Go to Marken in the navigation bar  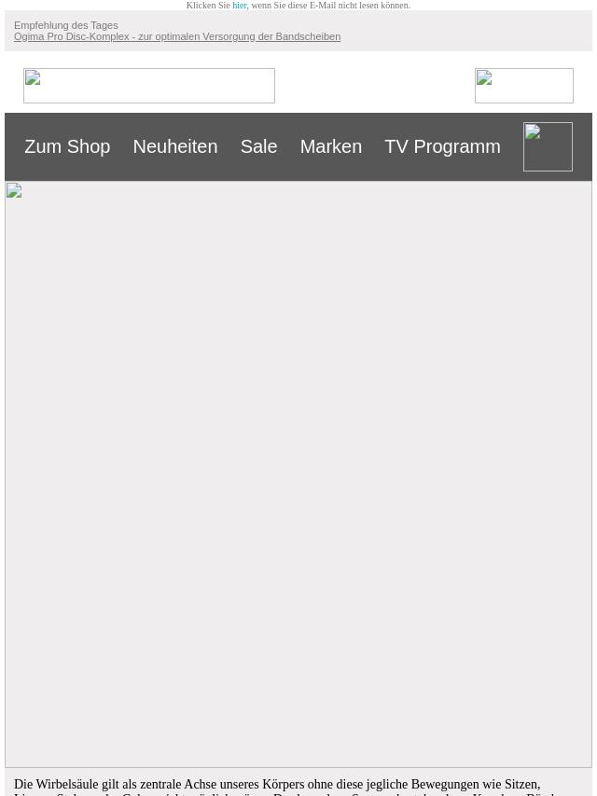[x=331, y=146]
